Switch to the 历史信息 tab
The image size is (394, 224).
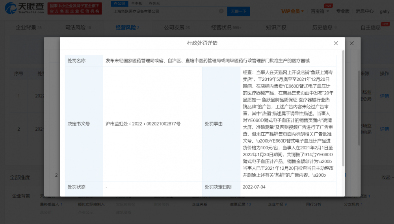(325, 28)
